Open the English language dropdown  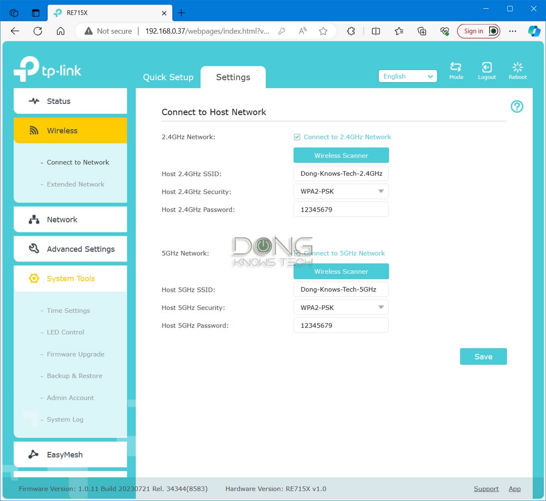pyautogui.click(x=408, y=76)
